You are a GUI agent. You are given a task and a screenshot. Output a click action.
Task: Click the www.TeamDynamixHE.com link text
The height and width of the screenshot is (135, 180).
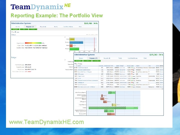pos(46,122)
